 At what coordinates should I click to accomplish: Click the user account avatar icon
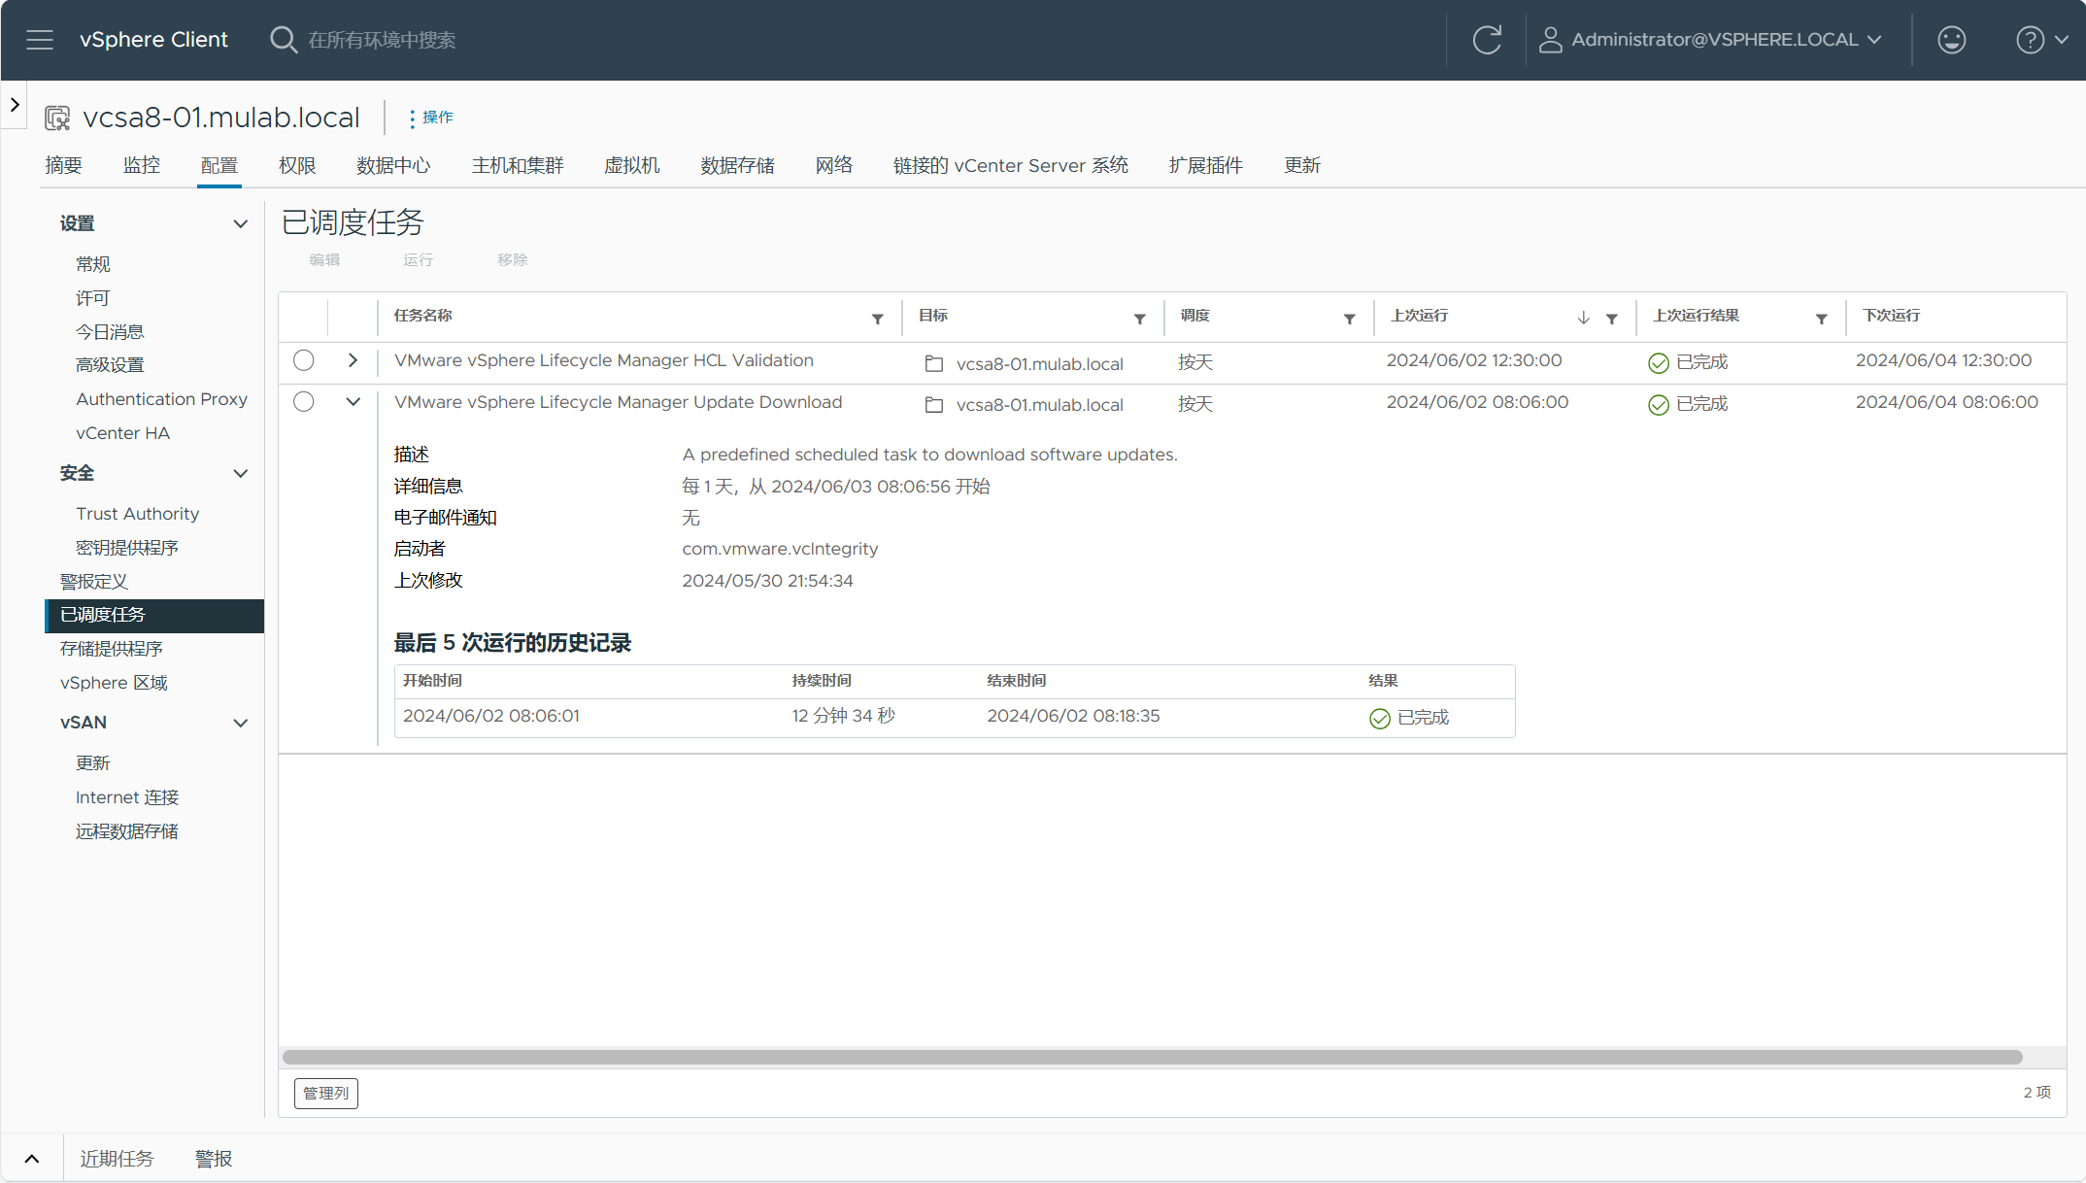click(1551, 40)
